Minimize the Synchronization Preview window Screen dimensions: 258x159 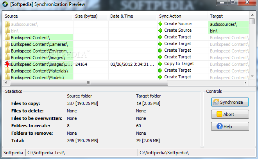point(222,2)
